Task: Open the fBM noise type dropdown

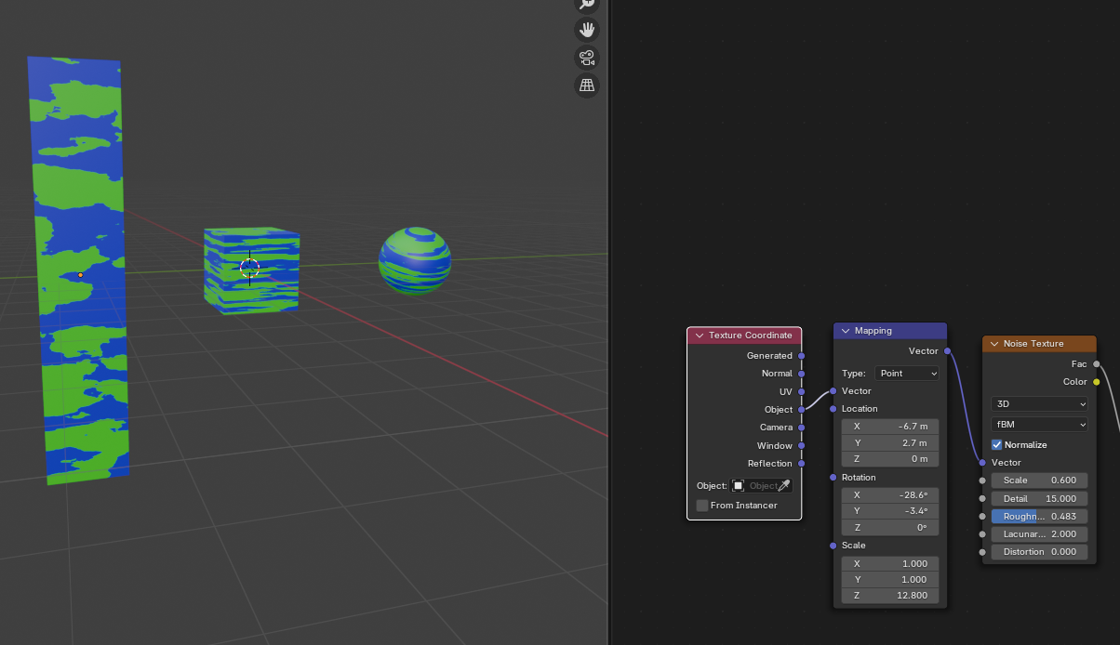Action: [x=1039, y=424]
